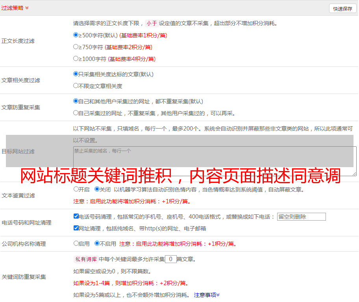Select 自己采集过的网址 only no-repeat option
This screenshot has width=359, height=302.
tap(76, 113)
